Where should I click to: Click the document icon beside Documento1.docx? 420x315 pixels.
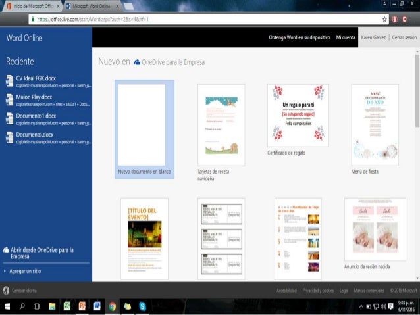pyautogui.click(x=10, y=118)
